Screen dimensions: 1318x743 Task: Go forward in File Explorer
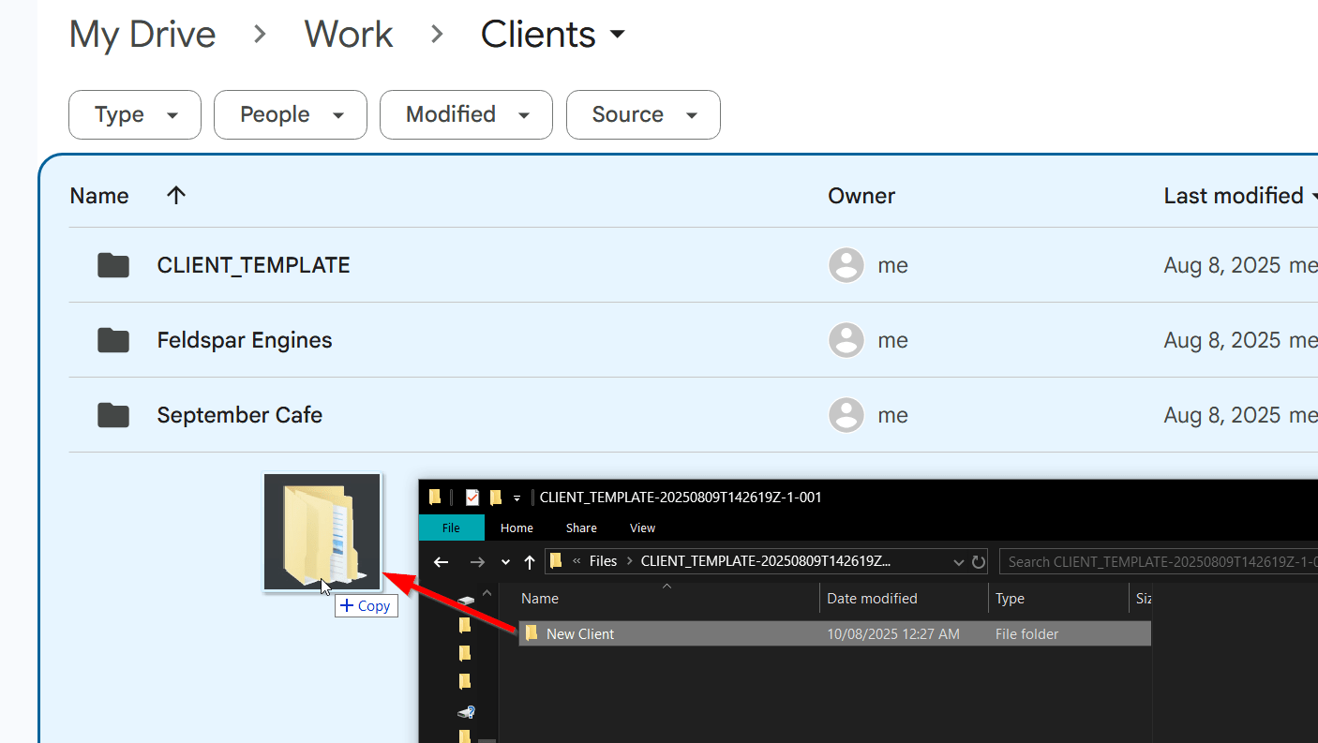pyautogui.click(x=477, y=562)
